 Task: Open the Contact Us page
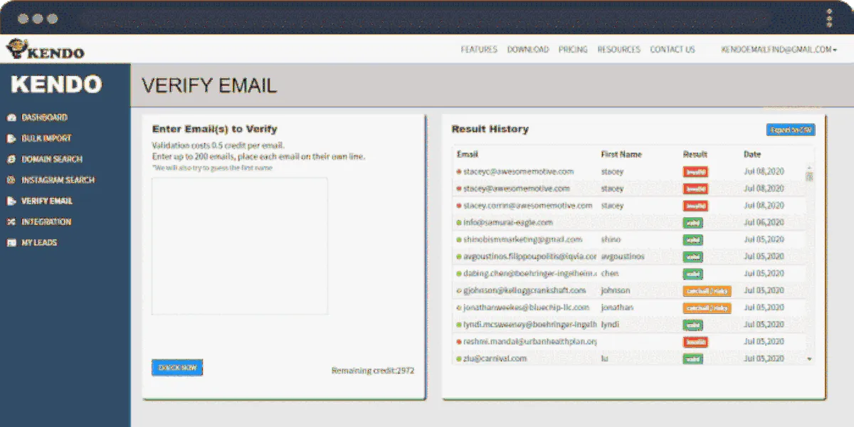pos(673,50)
